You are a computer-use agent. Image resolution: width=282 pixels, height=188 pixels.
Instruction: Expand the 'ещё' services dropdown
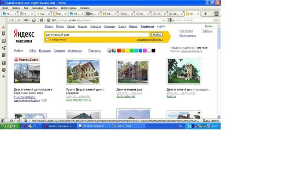(161, 26)
